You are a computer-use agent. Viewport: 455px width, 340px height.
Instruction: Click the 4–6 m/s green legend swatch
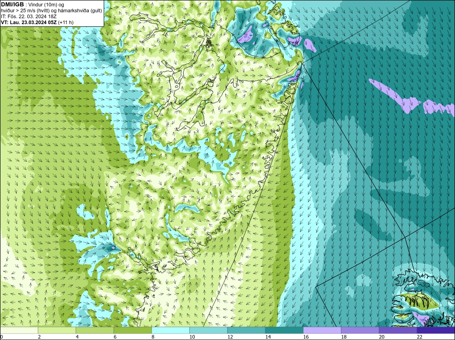(x=95, y=330)
